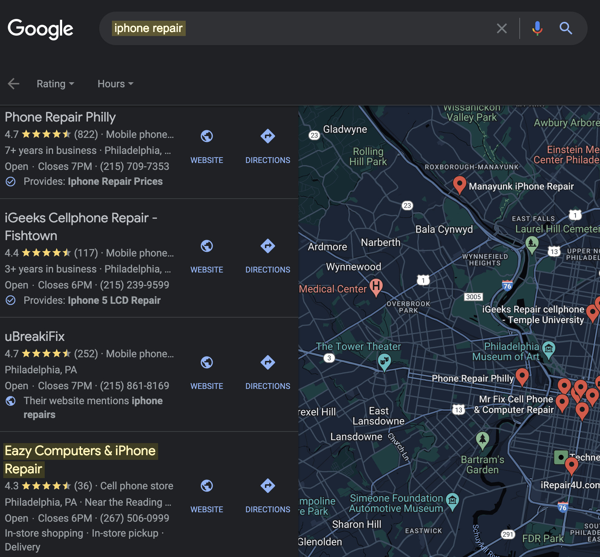Open the Hours filter dropdown
Screen dimensions: 600x557
point(114,83)
